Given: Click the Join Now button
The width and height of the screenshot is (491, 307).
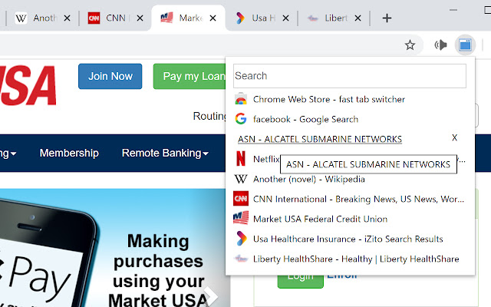Looking at the screenshot, I should 110,77.
